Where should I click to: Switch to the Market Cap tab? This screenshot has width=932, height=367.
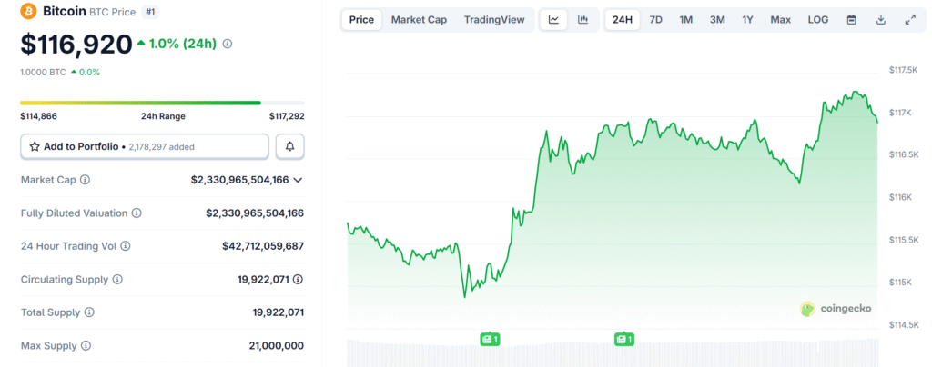419,19
